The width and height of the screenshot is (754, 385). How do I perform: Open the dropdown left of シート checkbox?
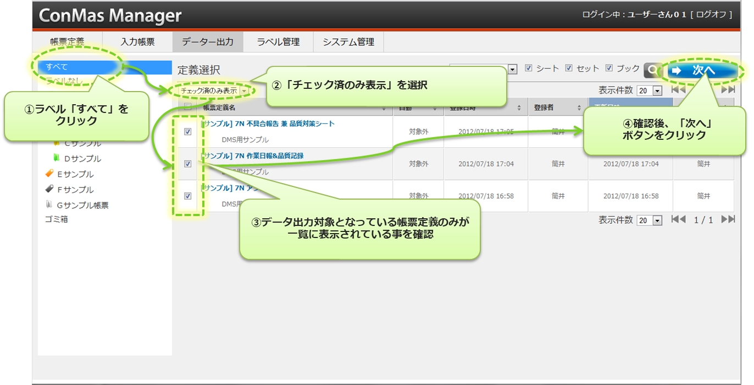coord(513,70)
